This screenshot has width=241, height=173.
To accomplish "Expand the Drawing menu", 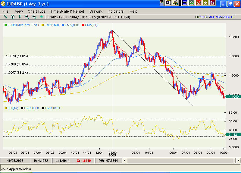I will [x=96, y=11].
